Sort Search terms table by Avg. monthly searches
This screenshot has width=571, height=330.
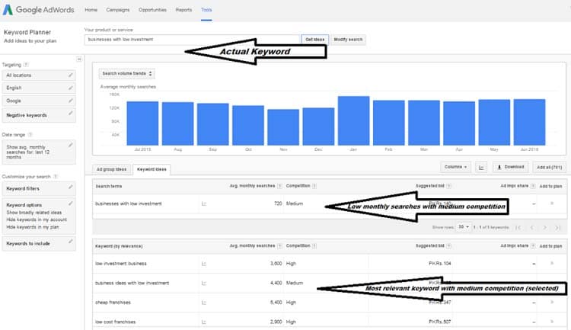252,186
